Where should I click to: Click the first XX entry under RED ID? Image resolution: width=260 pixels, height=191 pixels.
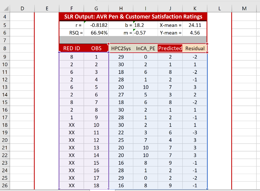(x=71, y=125)
